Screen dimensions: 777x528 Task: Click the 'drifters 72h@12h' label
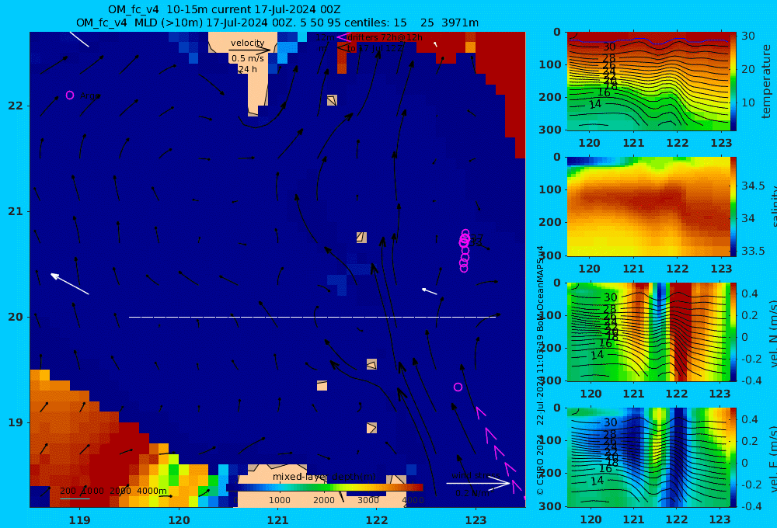click(x=385, y=37)
